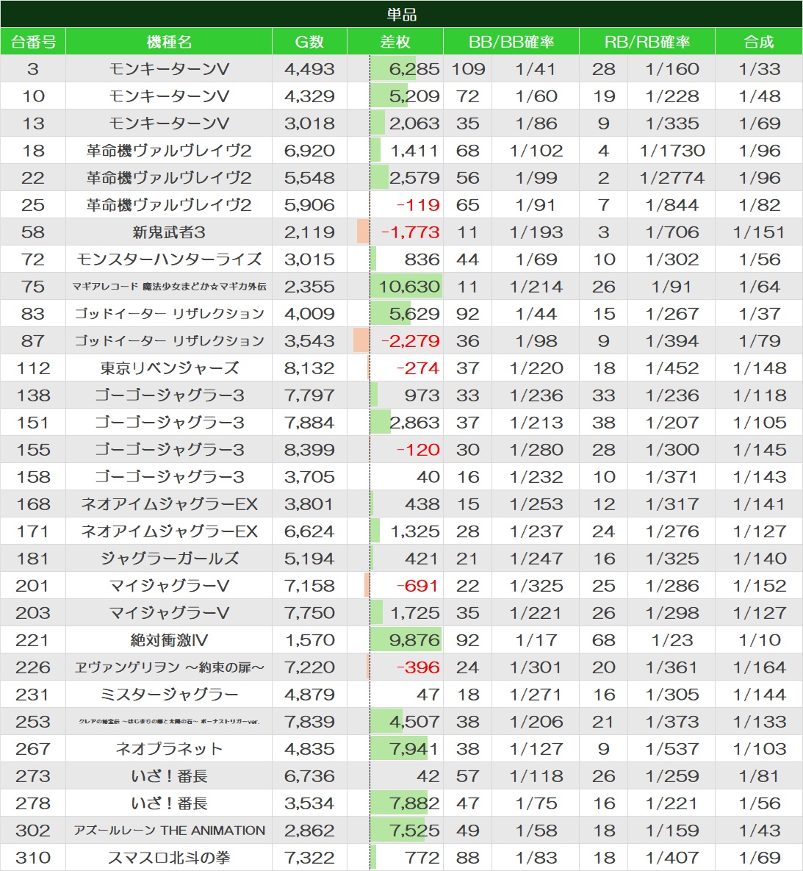803x871 pixels.
Task: Click 合成 value 1/10
Action: point(759,640)
